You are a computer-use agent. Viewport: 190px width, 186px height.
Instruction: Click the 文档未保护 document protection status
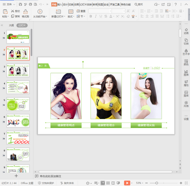coord(46,183)
